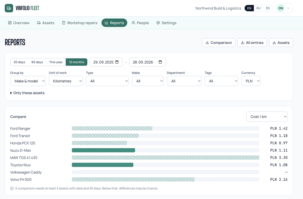Click the download icon on All entries button
Image resolution: width=303 pixels, height=199 pixels.
tap(242, 43)
